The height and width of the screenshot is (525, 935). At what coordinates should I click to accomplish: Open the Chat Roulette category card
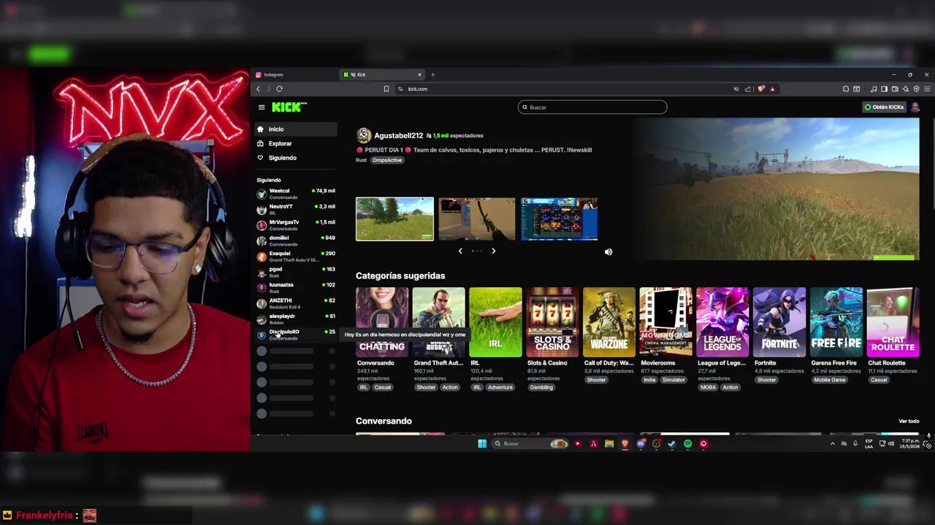tap(893, 322)
